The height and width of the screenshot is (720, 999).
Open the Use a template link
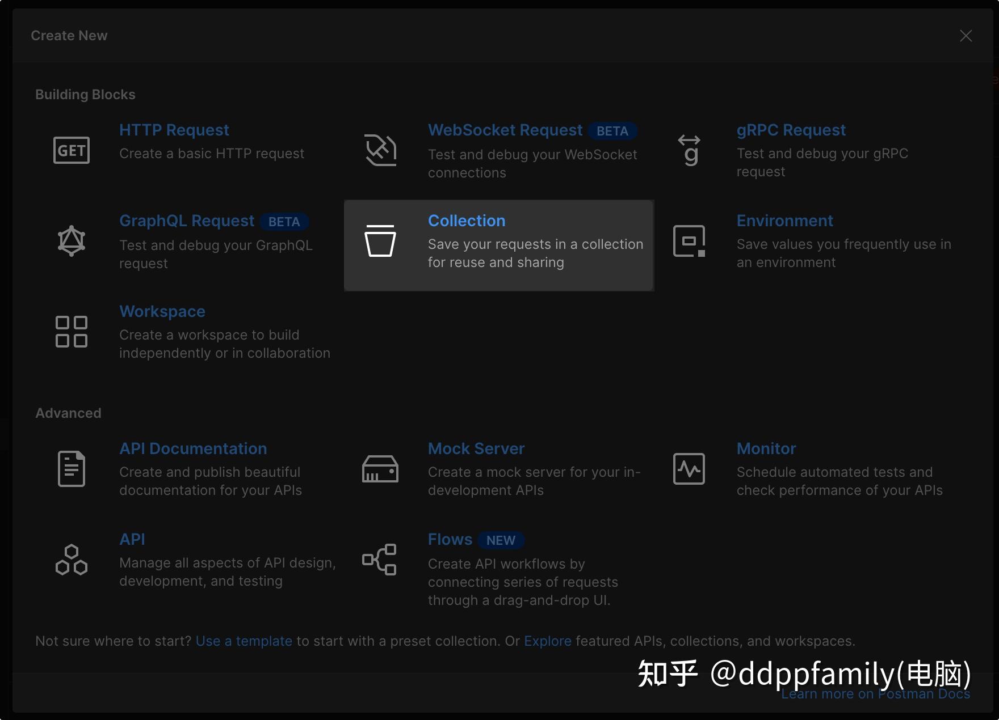(244, 641)
